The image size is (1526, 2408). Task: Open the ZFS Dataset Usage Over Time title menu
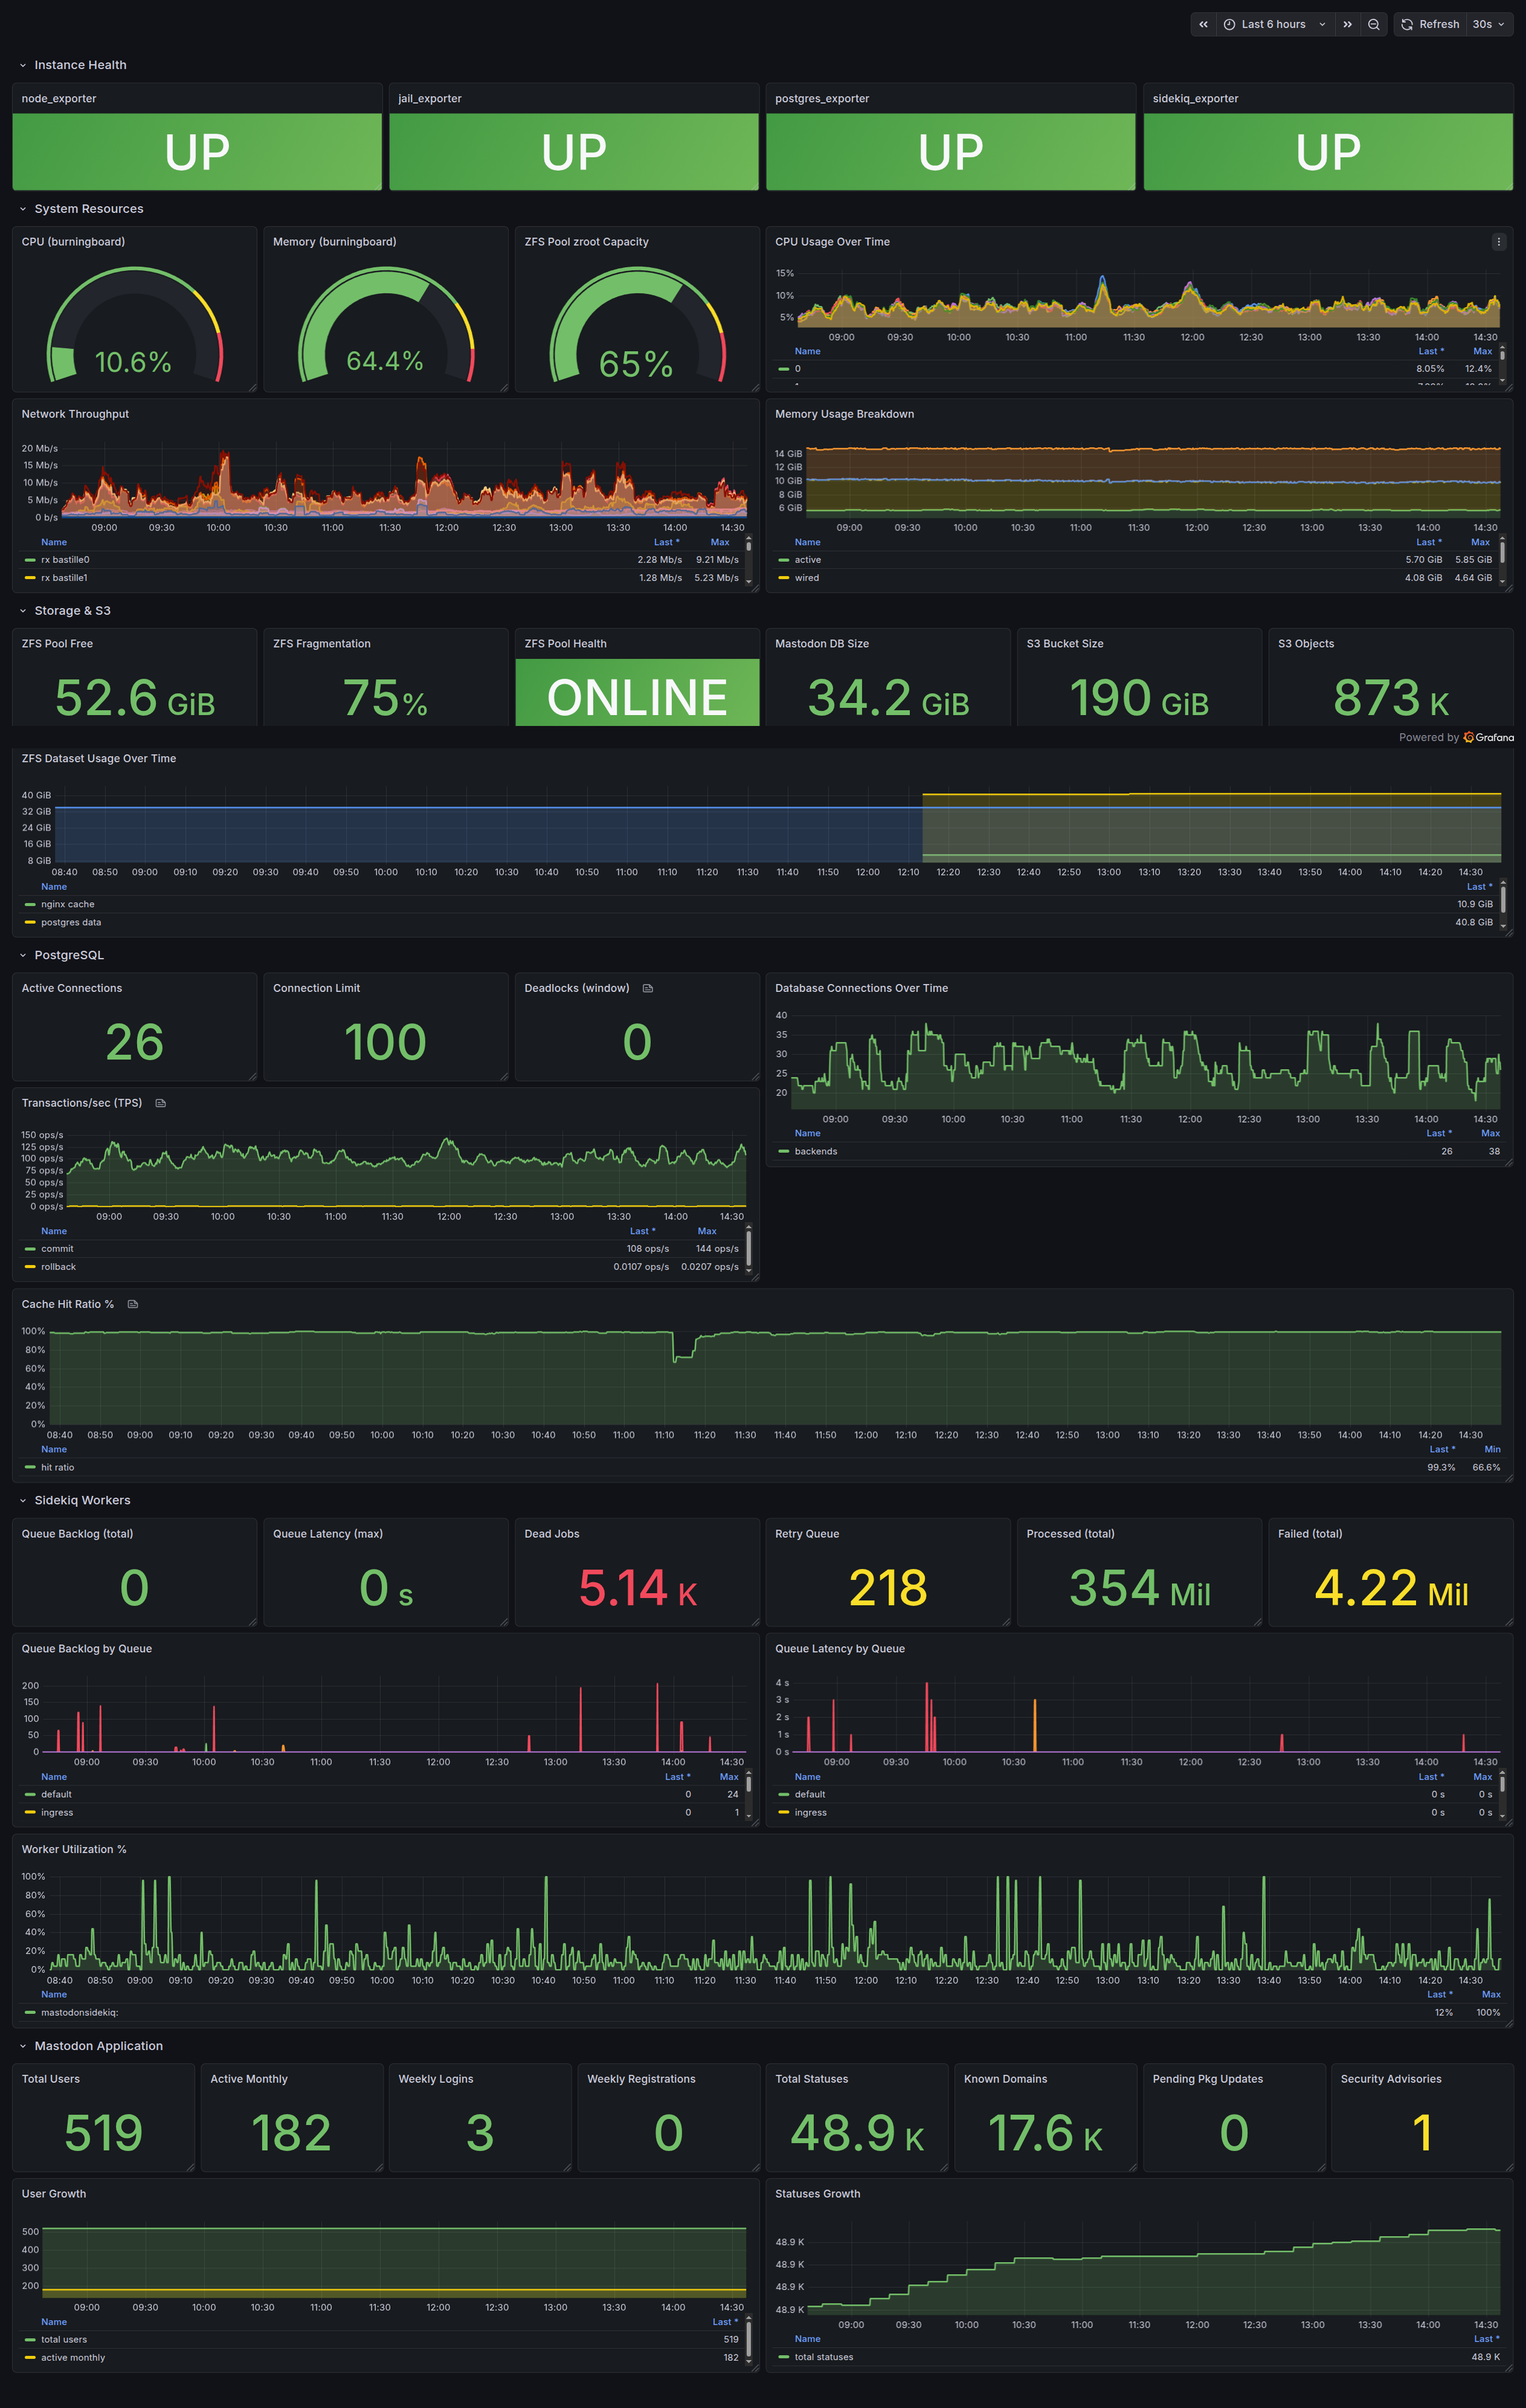(99, 759)
